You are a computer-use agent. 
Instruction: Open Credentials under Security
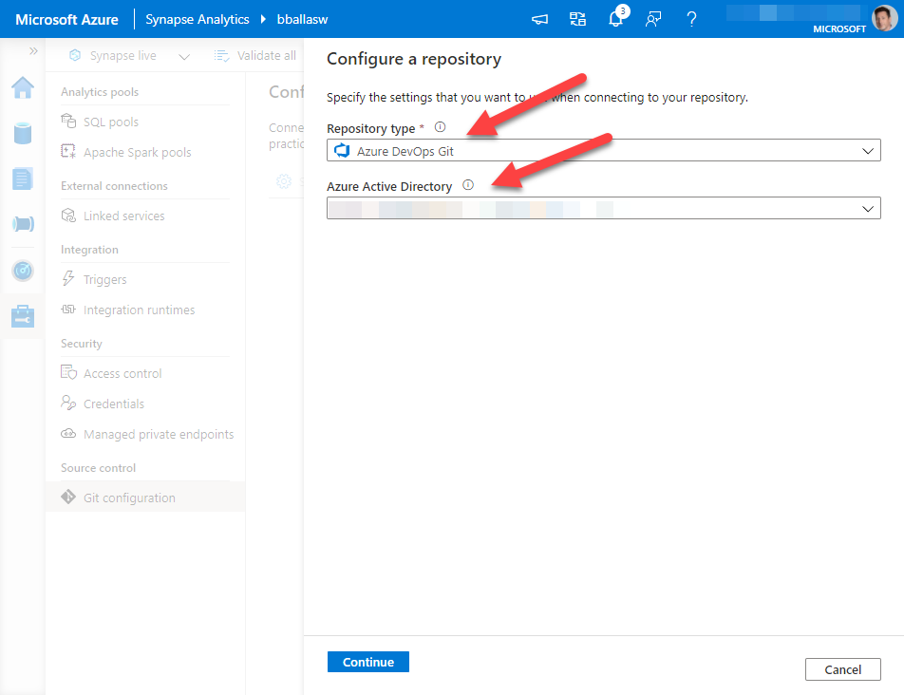[x=114, y=404]
